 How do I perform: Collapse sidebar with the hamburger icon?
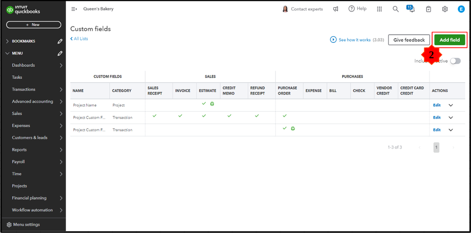(x=74, y=9)
